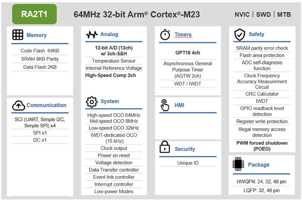302x200 pixels.
Task: Select the GPT16 4ch timer entry
Action: coord(188,52)
